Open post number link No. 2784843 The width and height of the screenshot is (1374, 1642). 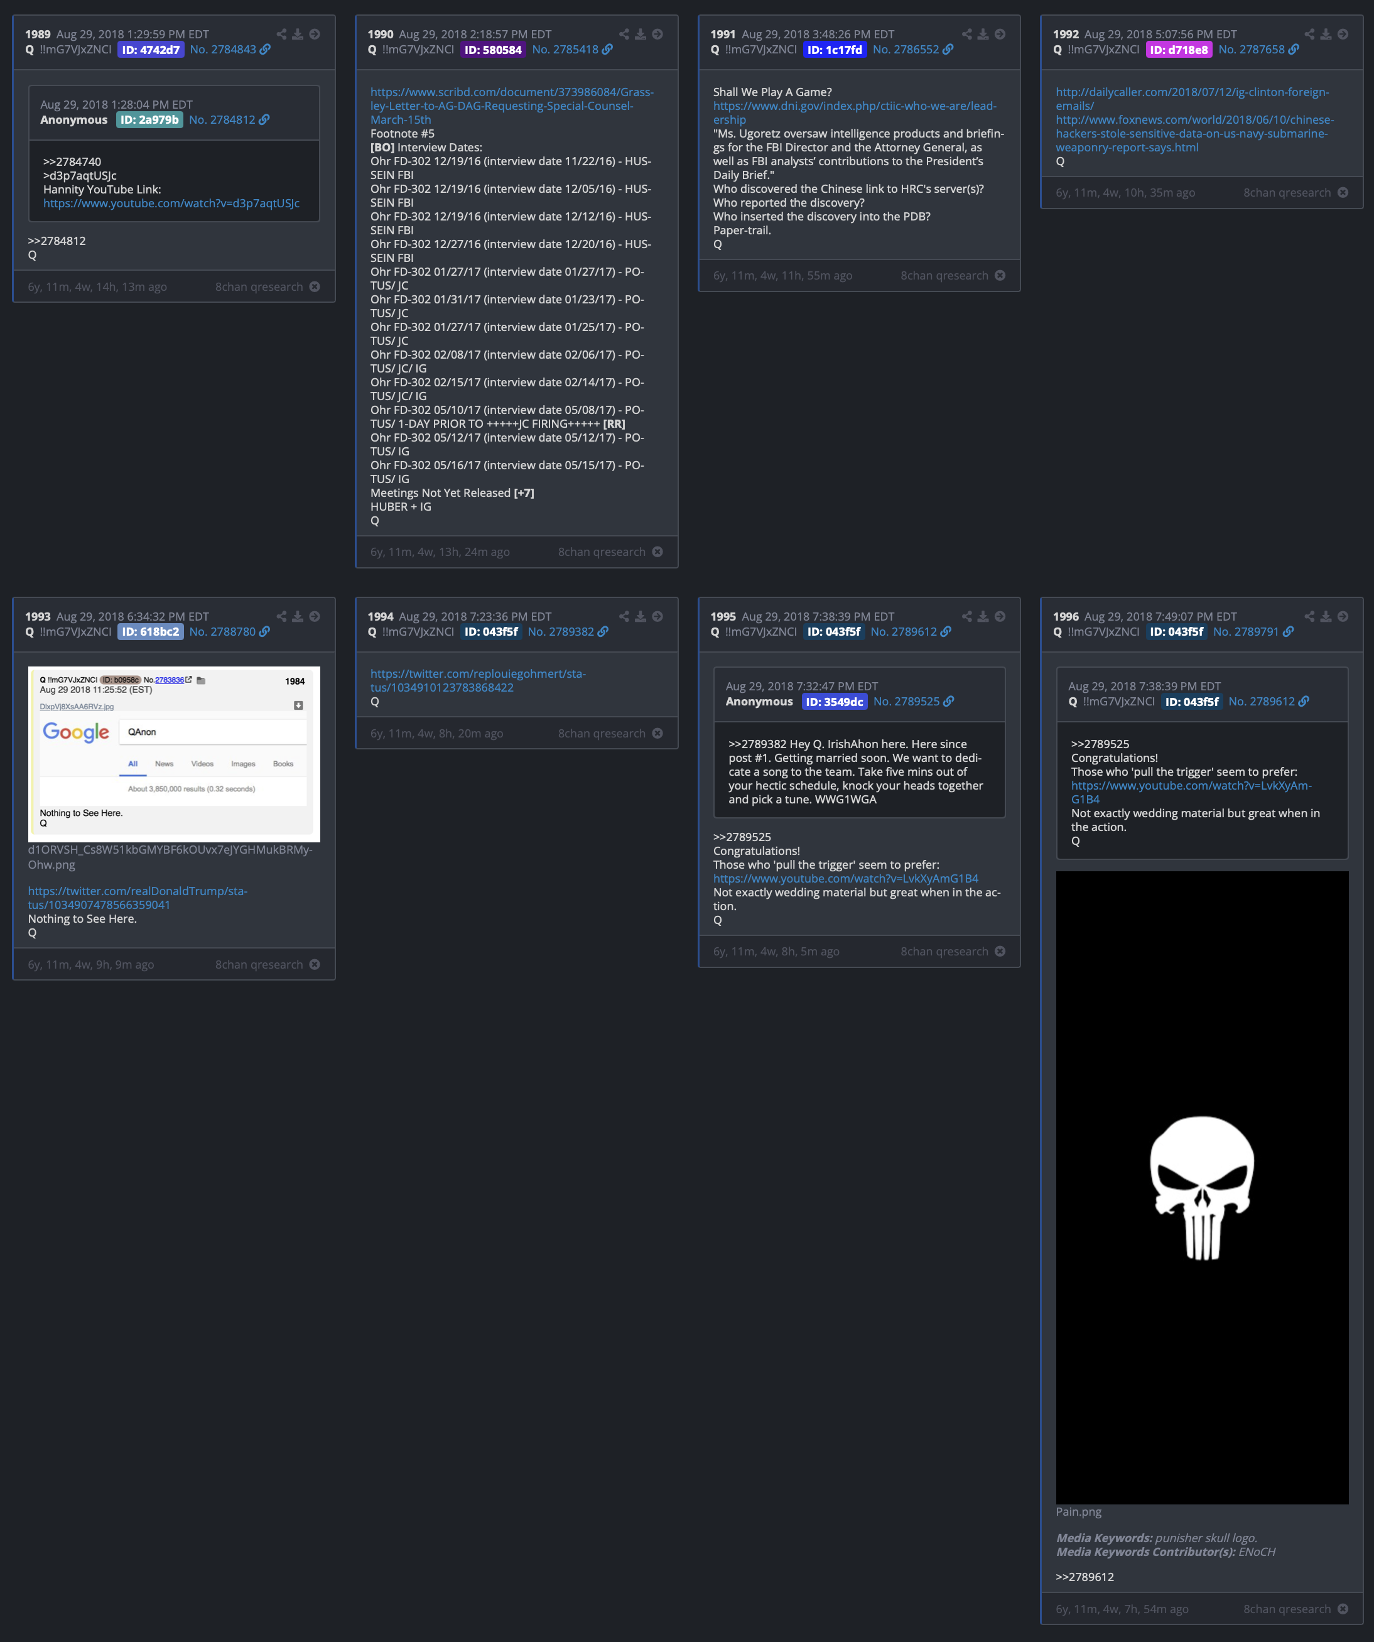pyautogui.click(x=223, y=49)
